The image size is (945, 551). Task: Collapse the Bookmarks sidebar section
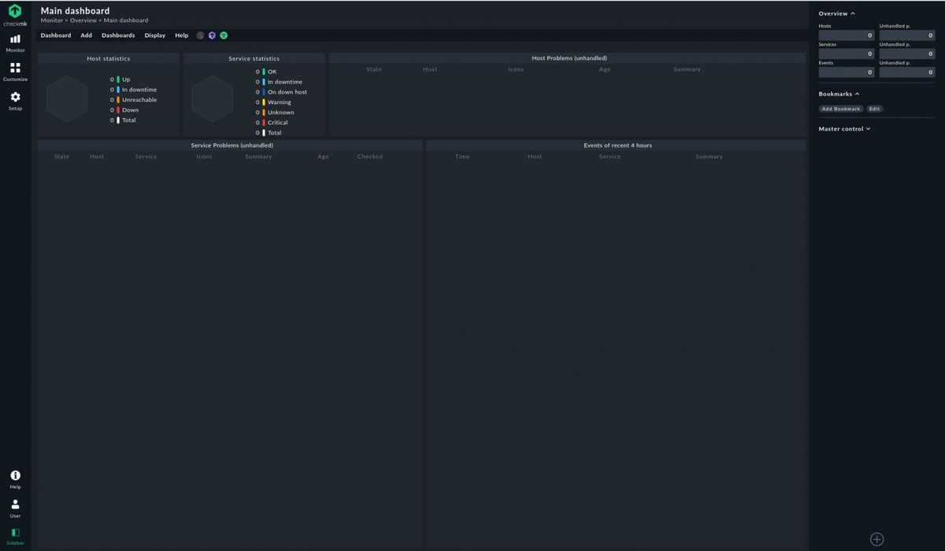[839, 94]
